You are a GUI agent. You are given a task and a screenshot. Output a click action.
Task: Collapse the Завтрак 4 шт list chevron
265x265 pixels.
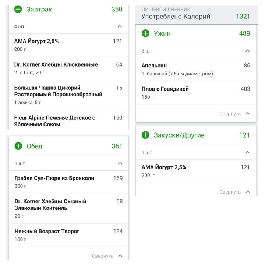pyautogui.click(x=120, y=26)
